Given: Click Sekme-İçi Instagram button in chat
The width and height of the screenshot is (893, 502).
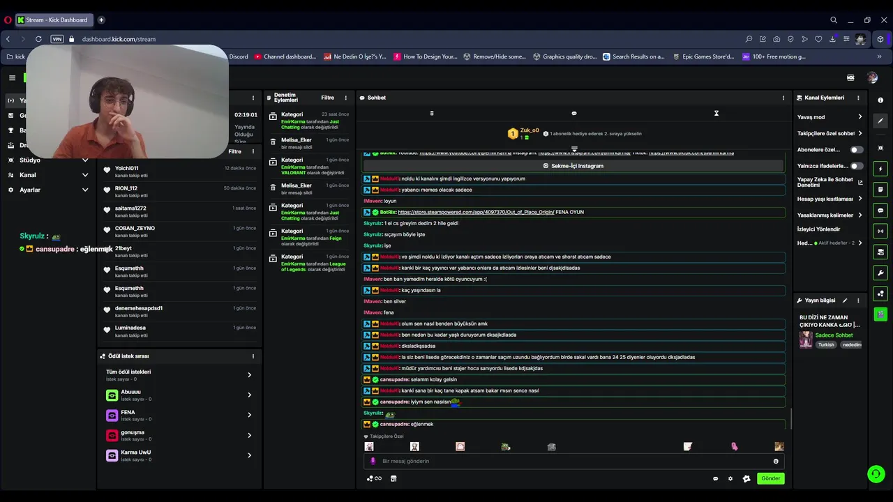Looking at the screenshot, I should pyautogui.click(x=573, y=166).
